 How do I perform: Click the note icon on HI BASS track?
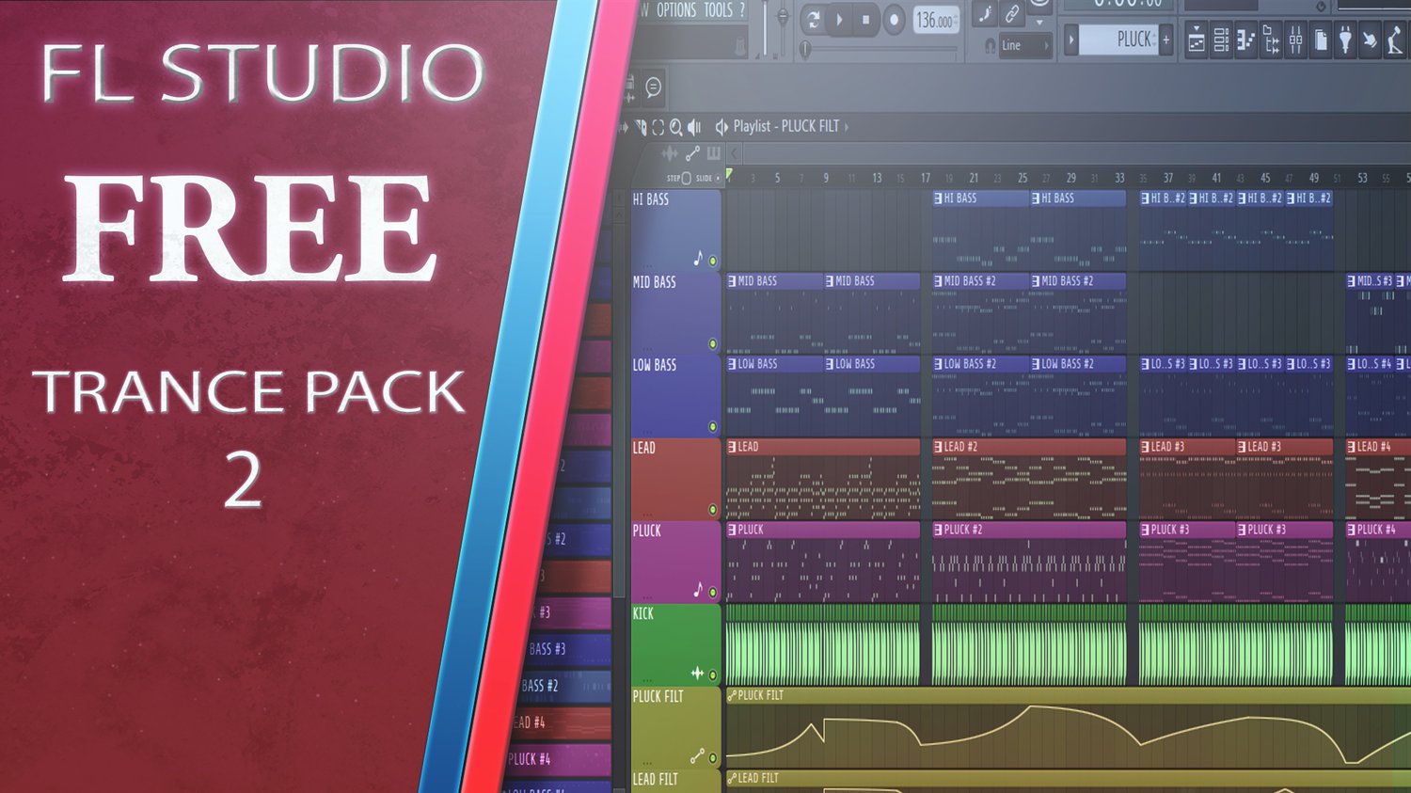click(x=698, y=258)
